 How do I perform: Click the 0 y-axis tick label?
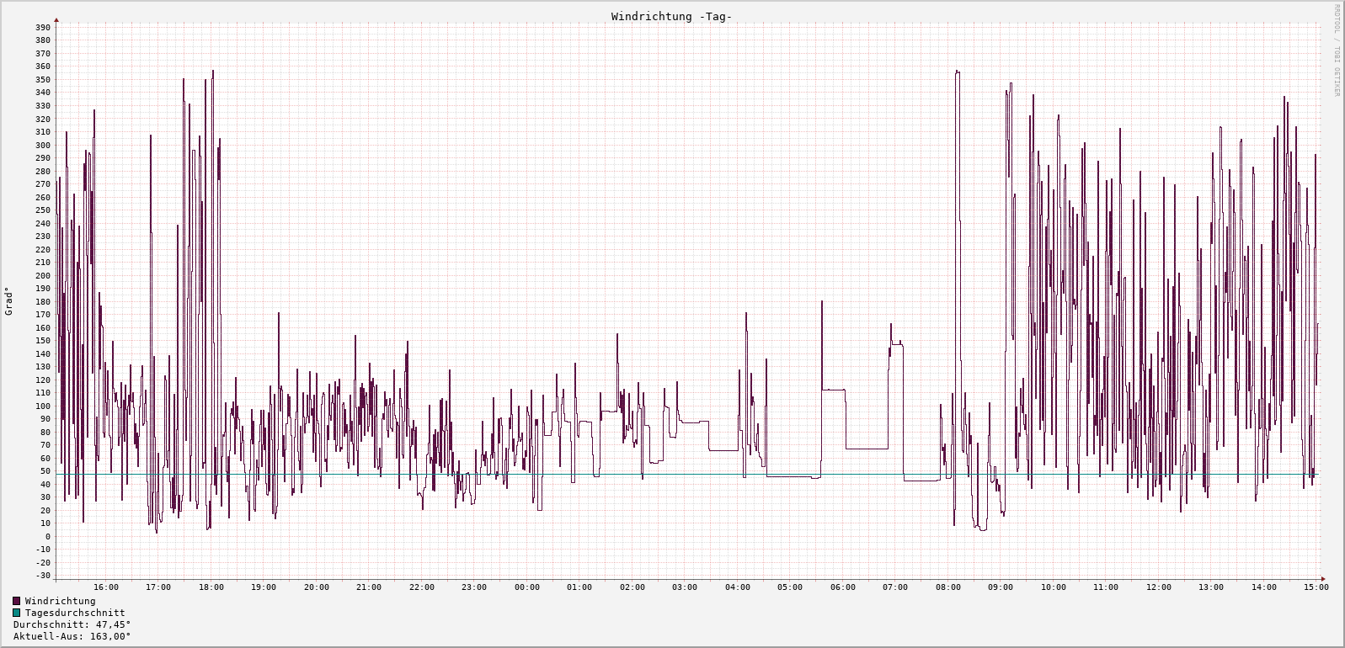[47, 537]
